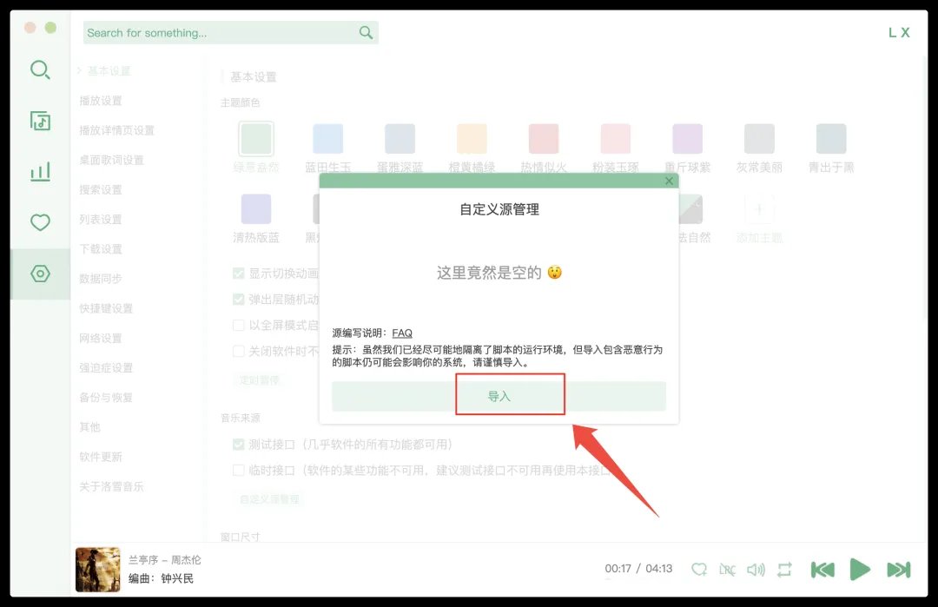938x607 pixels.
Task: Enable the 以全屏模式启动 checkbox
Action: point(239,325)
